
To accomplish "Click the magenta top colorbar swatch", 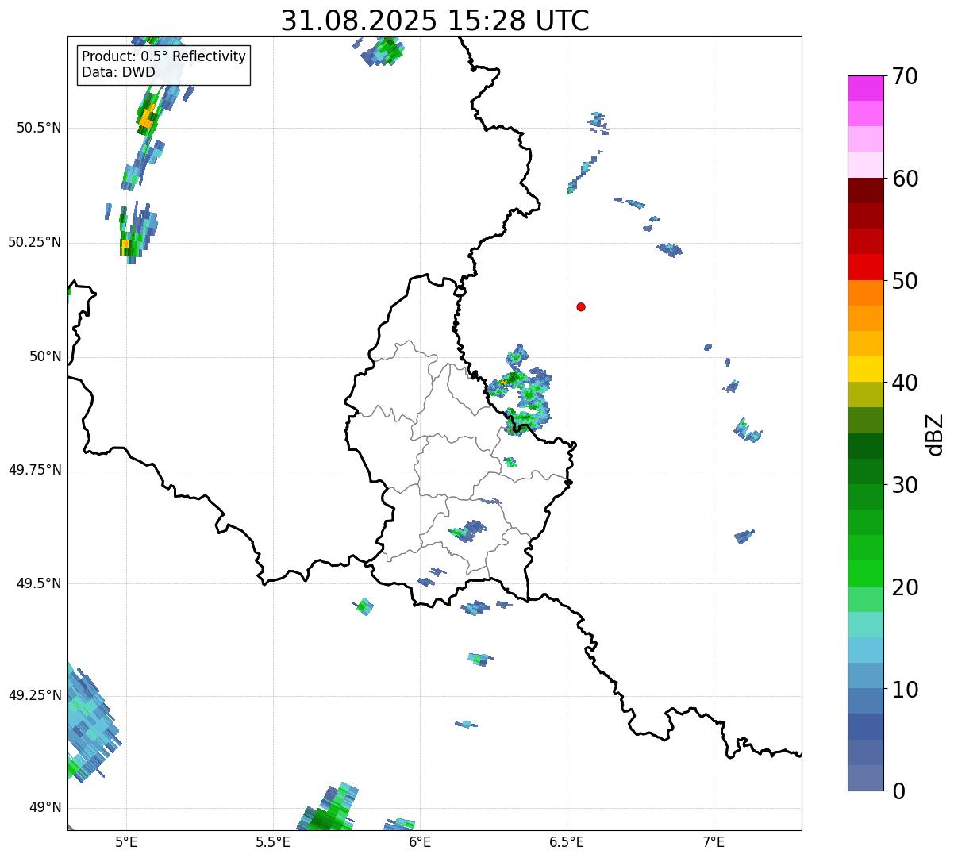I will click(865, 88).
